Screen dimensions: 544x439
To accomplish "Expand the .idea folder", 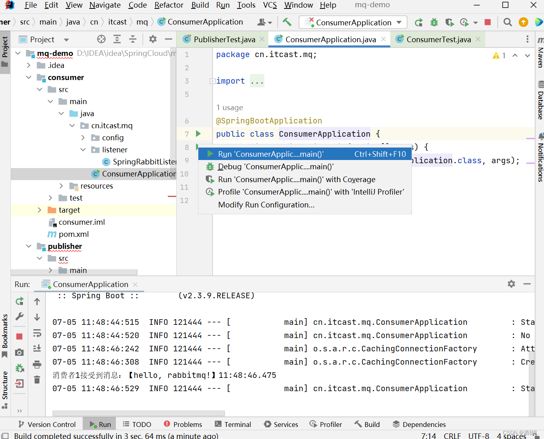I will click(x=29, y=65).
